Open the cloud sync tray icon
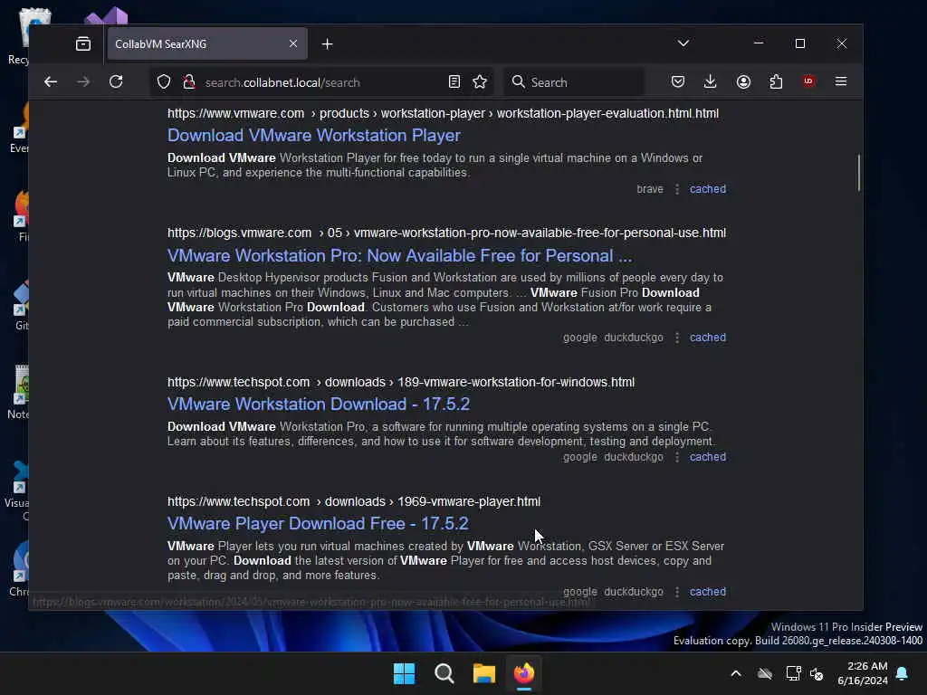 [x=765, y=673]
